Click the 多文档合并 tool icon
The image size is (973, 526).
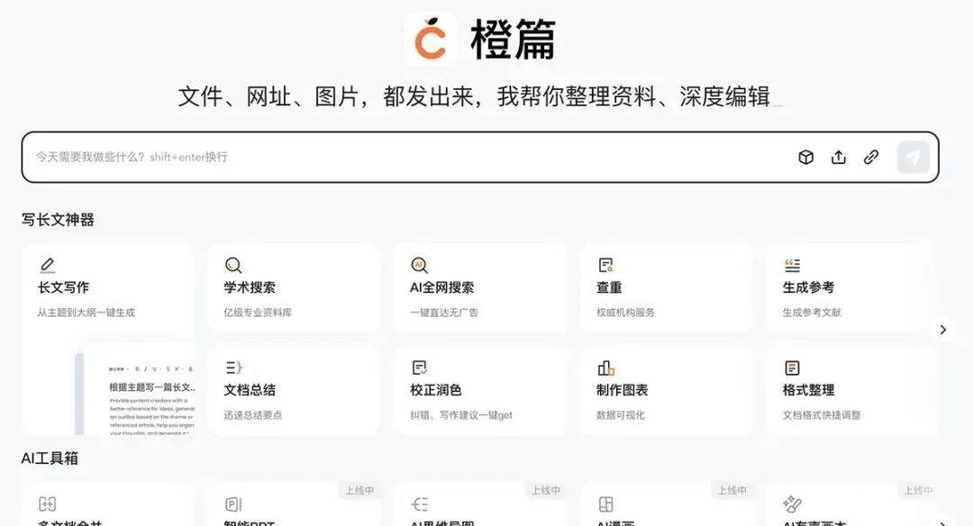click(48, 504)
